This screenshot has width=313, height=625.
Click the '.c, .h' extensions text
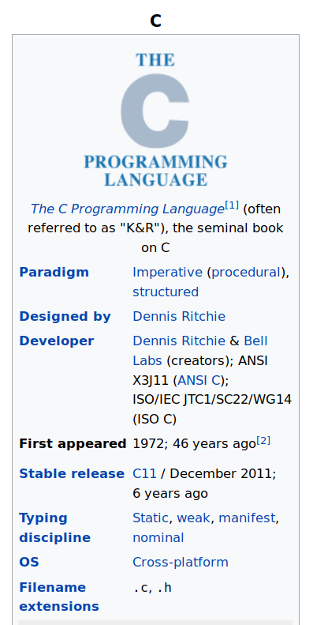tap(153, 588)
